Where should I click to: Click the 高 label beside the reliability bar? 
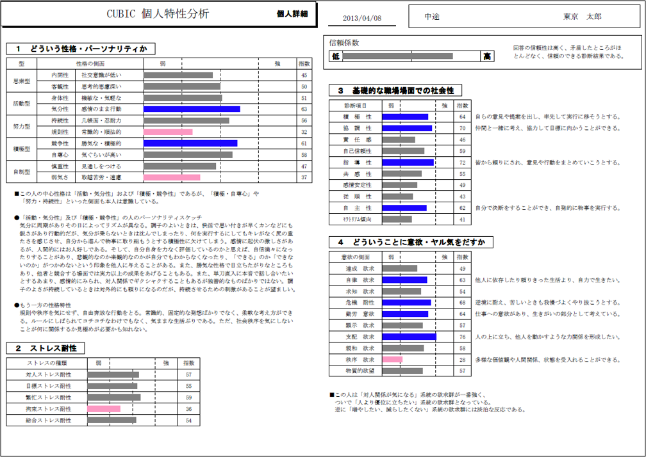pyautogui.click(x=488, y=56)
